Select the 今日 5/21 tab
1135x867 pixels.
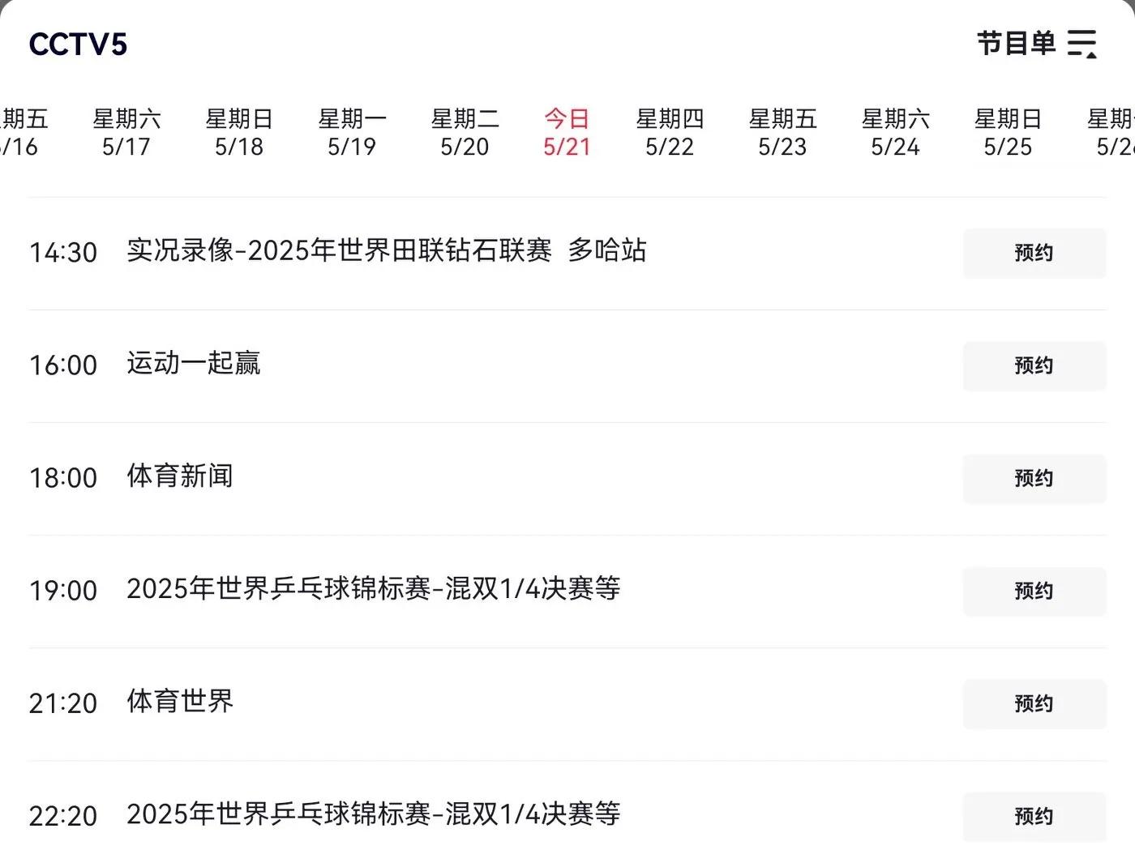pos(567,133)
